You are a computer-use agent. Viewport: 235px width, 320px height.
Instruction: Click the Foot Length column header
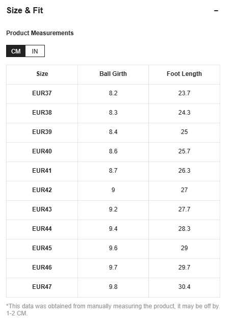click(x=184, y=74)
